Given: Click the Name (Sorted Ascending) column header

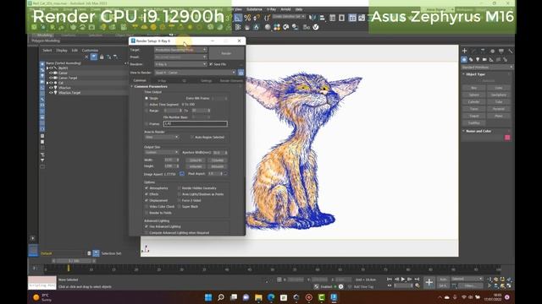Looking at the screenshot, I should [x=64, y=63].
